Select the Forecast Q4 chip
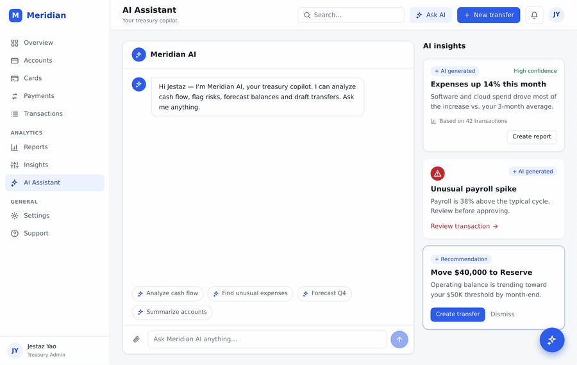Viewport: 577px width, 365px height. [324, 293]
